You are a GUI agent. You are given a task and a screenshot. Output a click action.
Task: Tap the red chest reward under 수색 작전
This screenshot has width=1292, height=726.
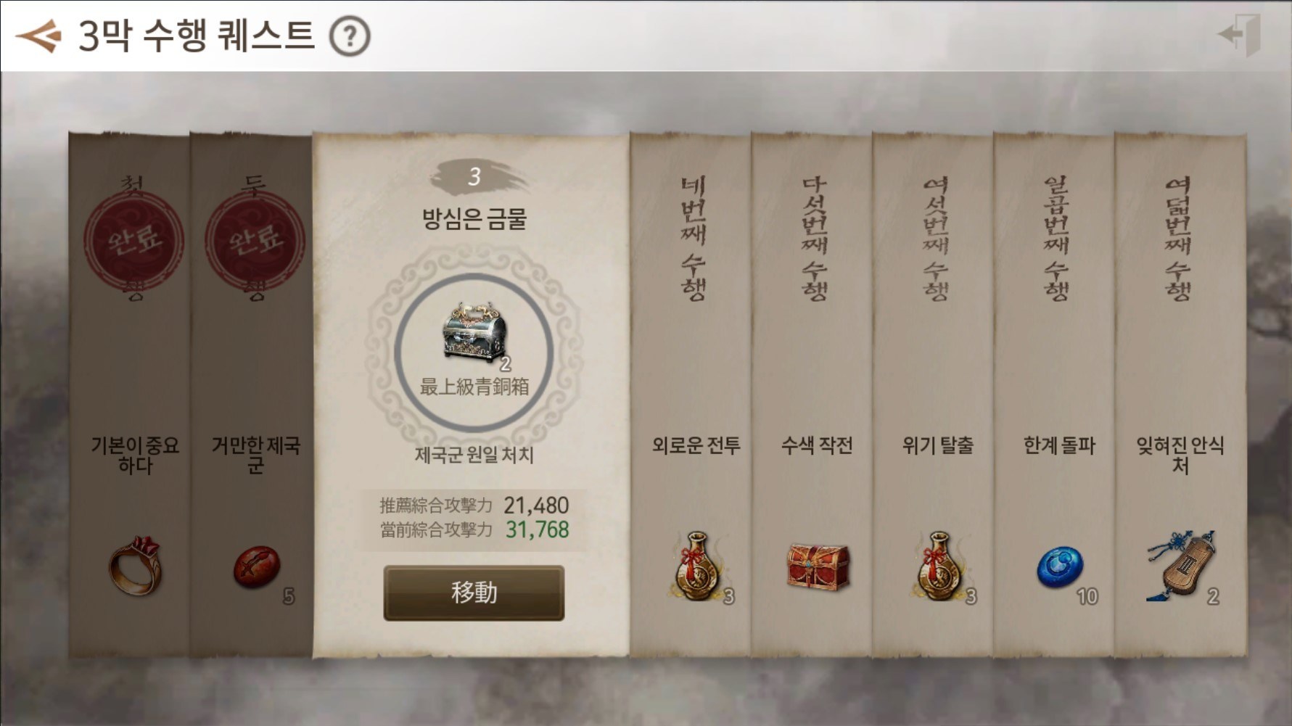818,566
